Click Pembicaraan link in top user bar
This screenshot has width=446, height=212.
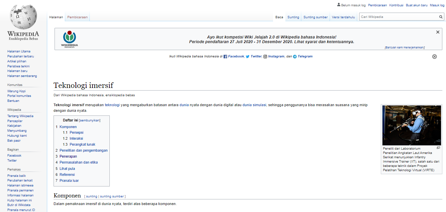click(x=377, y=5)
